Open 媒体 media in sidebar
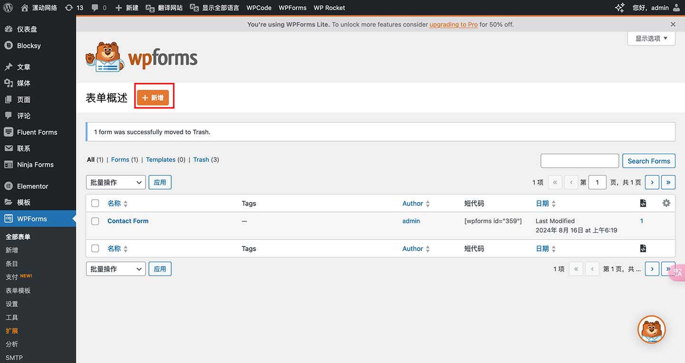The height and width of the screenshot is (363, 685). [38, 83]
